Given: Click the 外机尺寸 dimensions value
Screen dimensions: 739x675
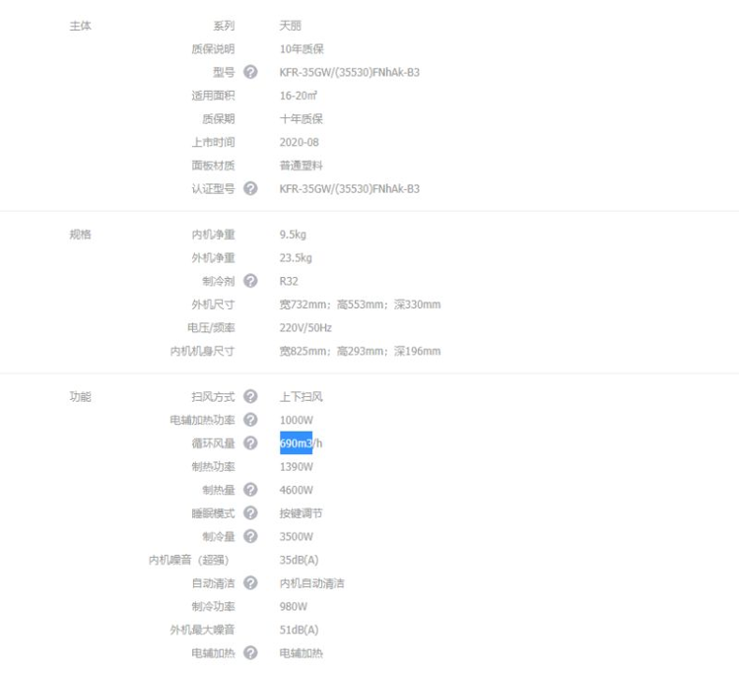Looking at the screenshot, I should pyautogui.click(x=360, y=304).
